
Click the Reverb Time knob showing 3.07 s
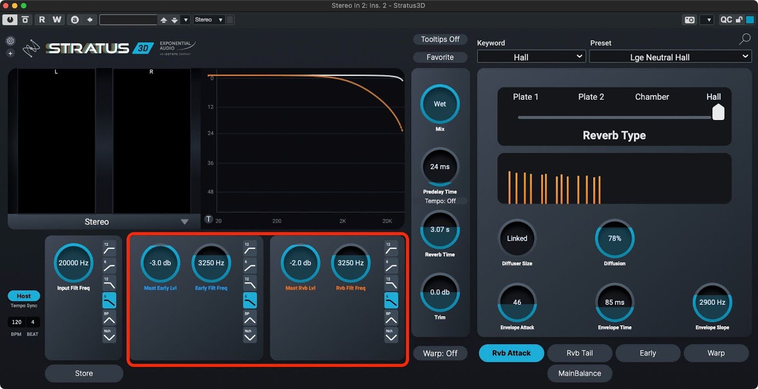(x=440, y=230)
